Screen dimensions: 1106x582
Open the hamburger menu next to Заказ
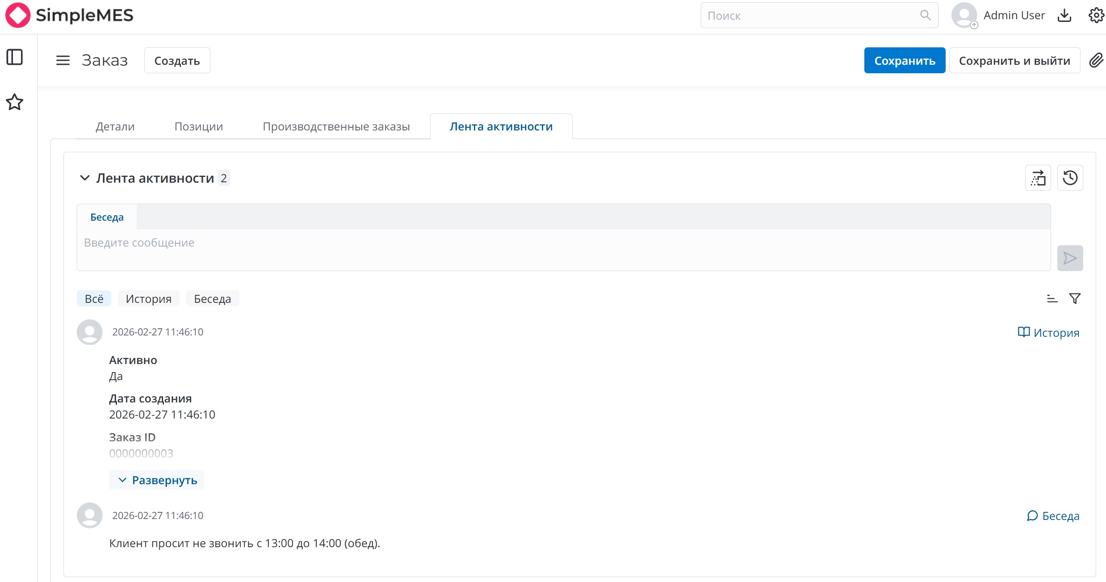(x=63, y=60)
